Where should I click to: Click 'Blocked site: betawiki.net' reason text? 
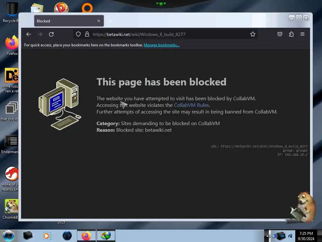point(144,130)
